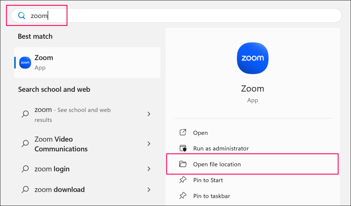
Task: Expand the Zoom Video Communications suggestion arrow
Action: 149,144
